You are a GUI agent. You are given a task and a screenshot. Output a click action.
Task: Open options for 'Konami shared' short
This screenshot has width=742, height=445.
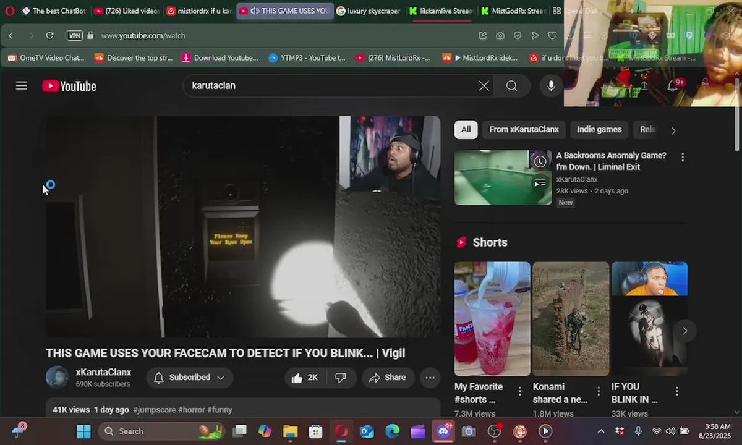coord(599,391)
